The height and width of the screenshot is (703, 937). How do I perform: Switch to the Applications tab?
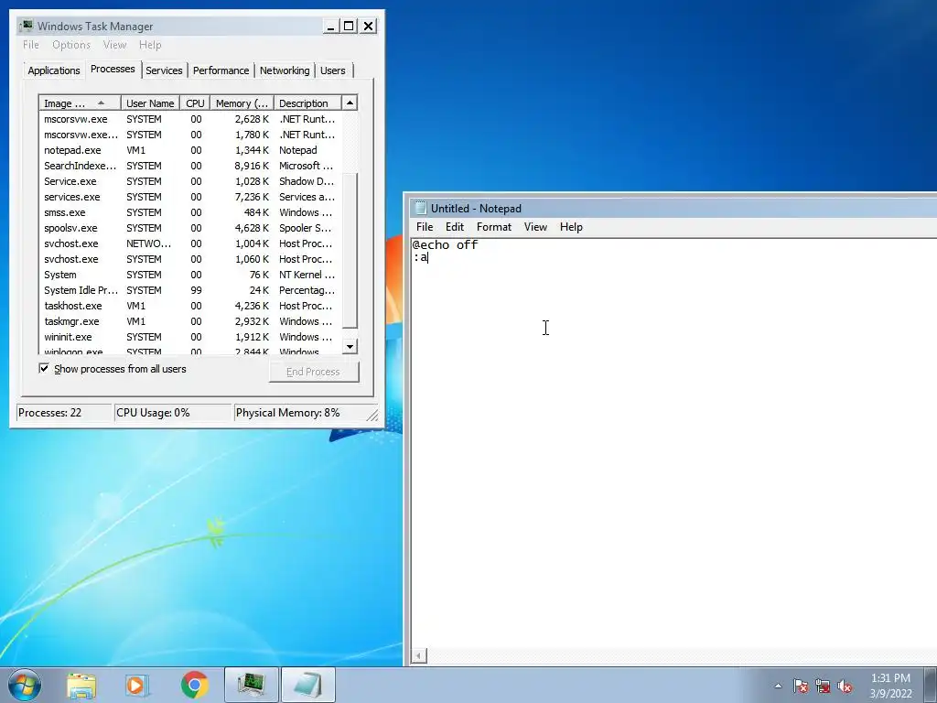[54, 70]
